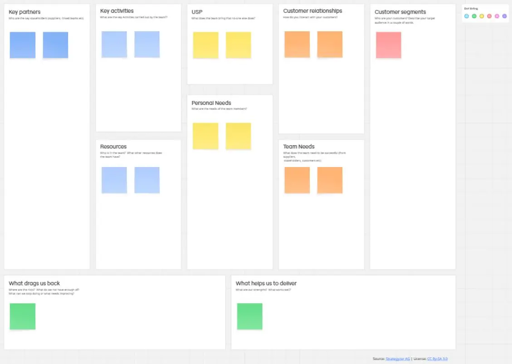Click the Team Needs heading
This screenshot has width=512, height=364.
pyautogui.click(x=299, y=147)
